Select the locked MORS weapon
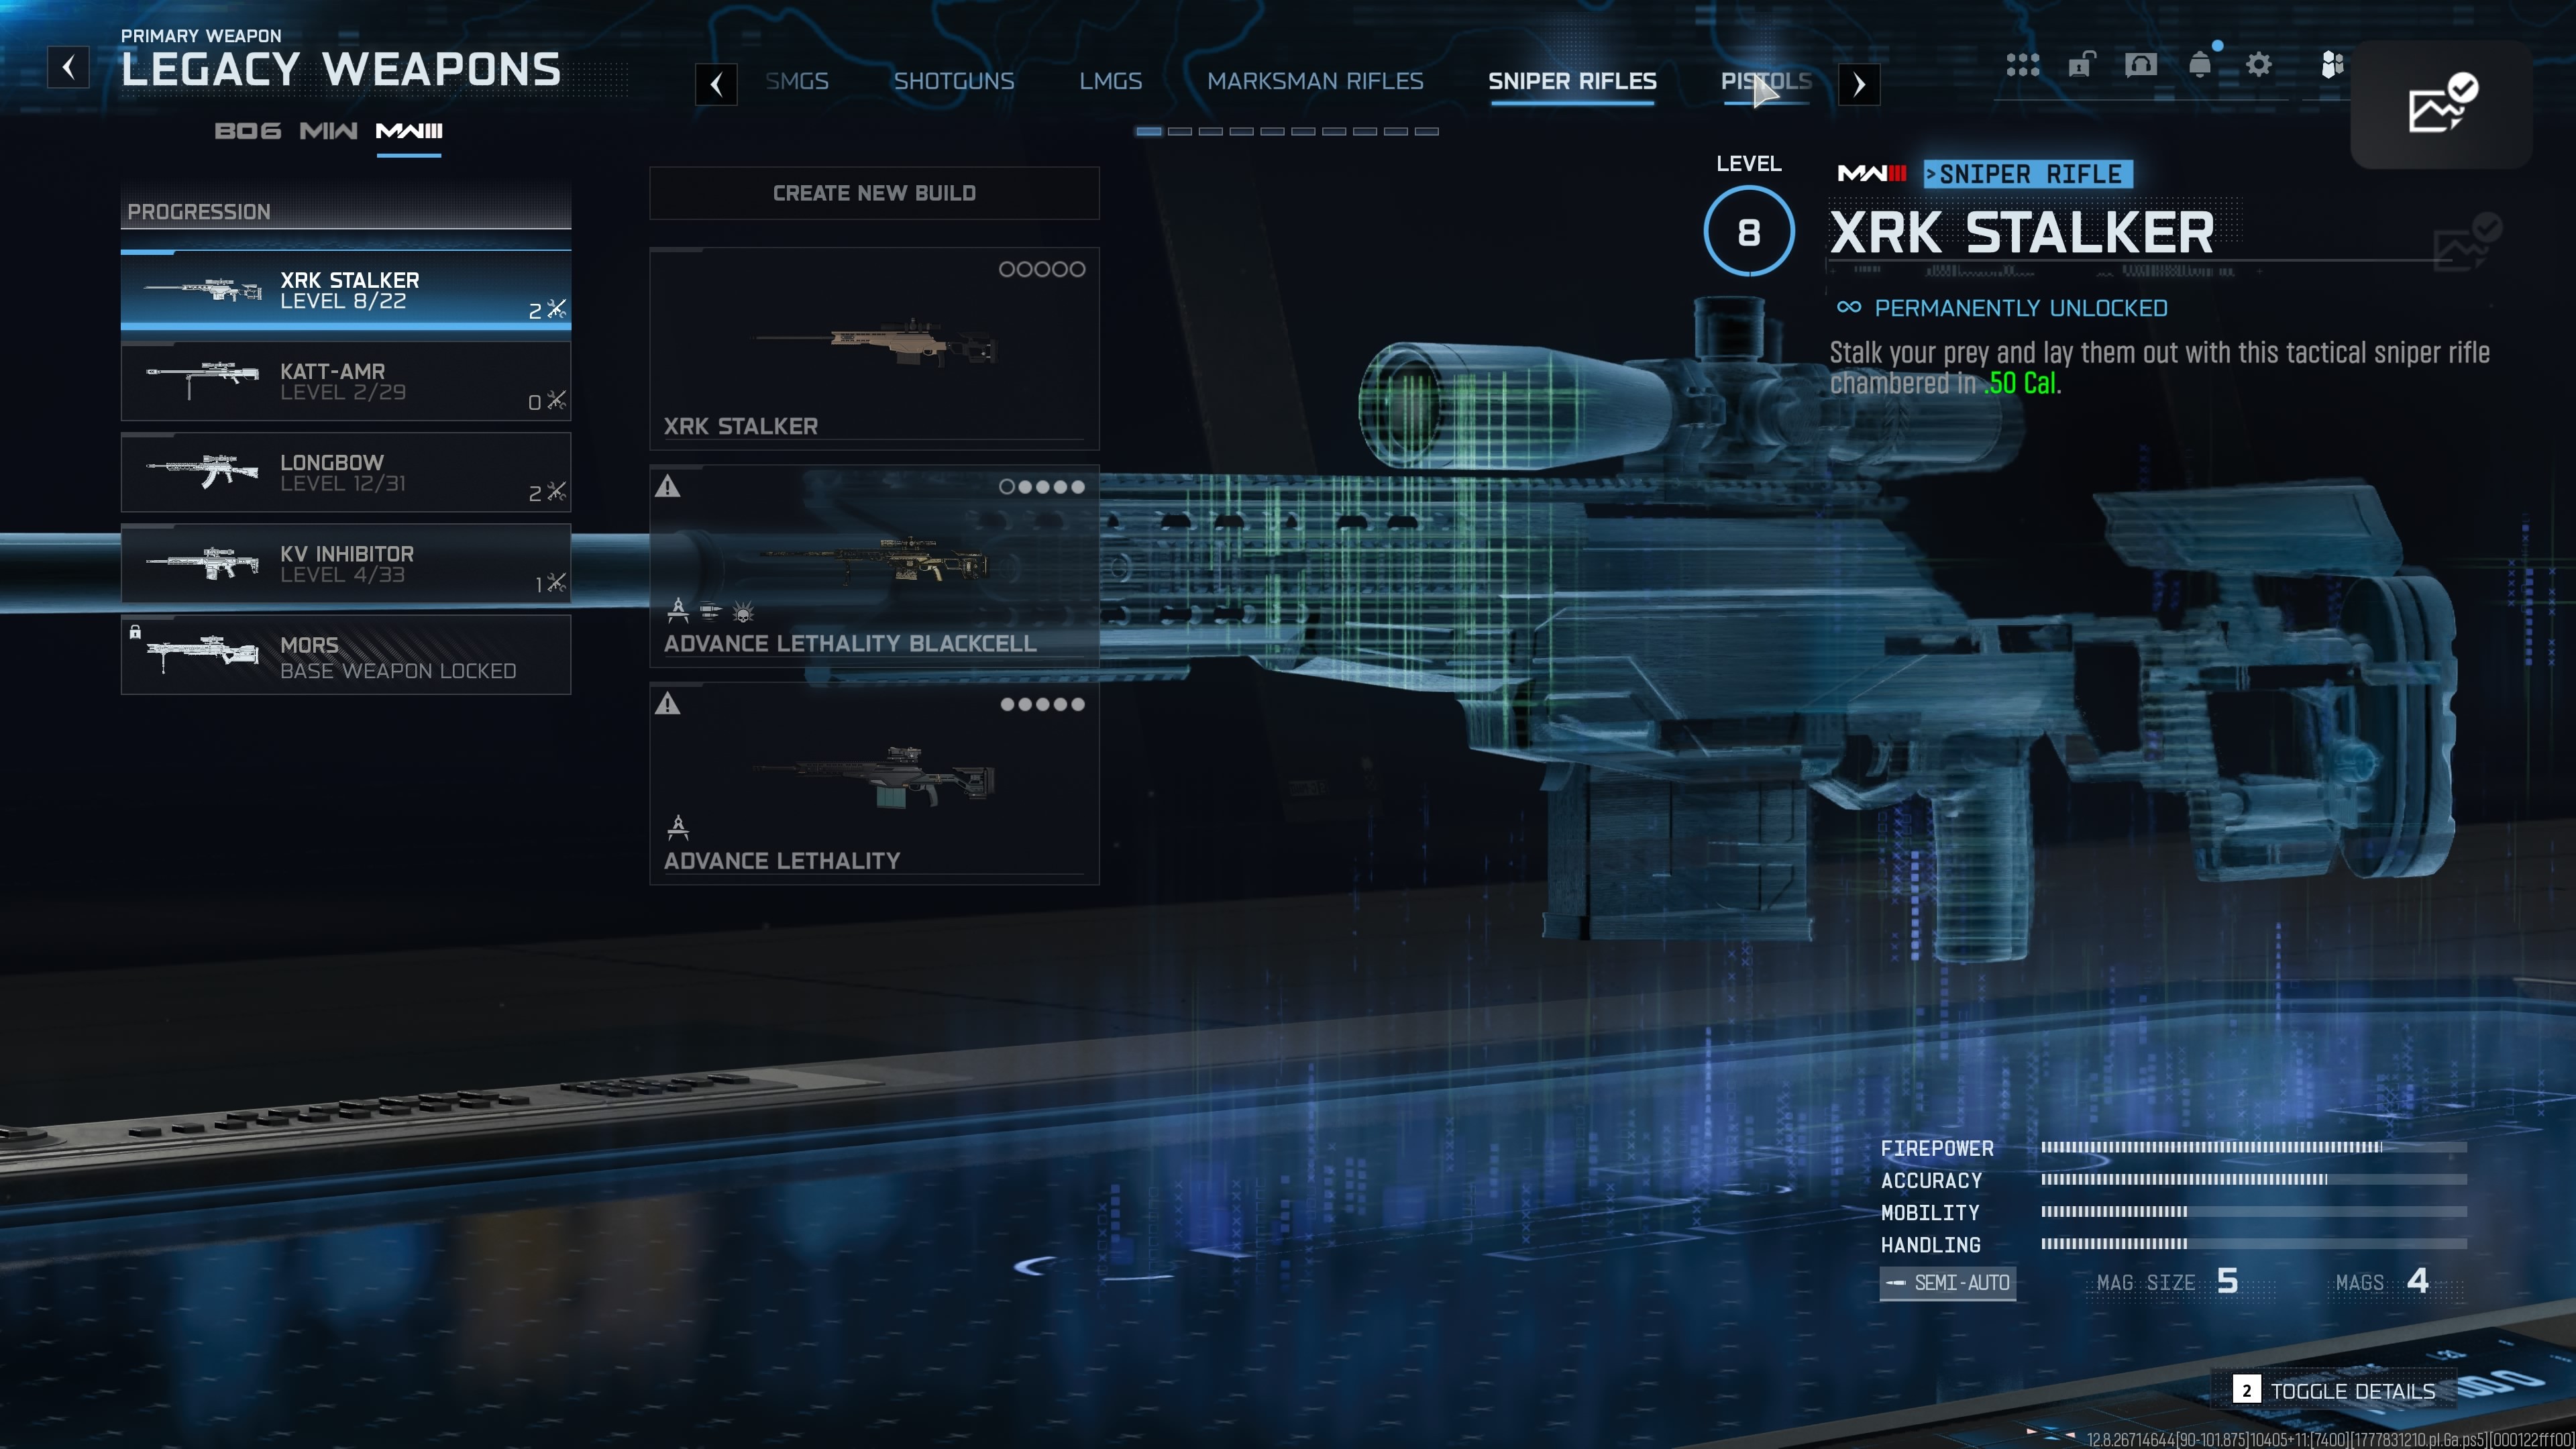Viewport: 2576px width, 1449px height. (x=346, y=655)
